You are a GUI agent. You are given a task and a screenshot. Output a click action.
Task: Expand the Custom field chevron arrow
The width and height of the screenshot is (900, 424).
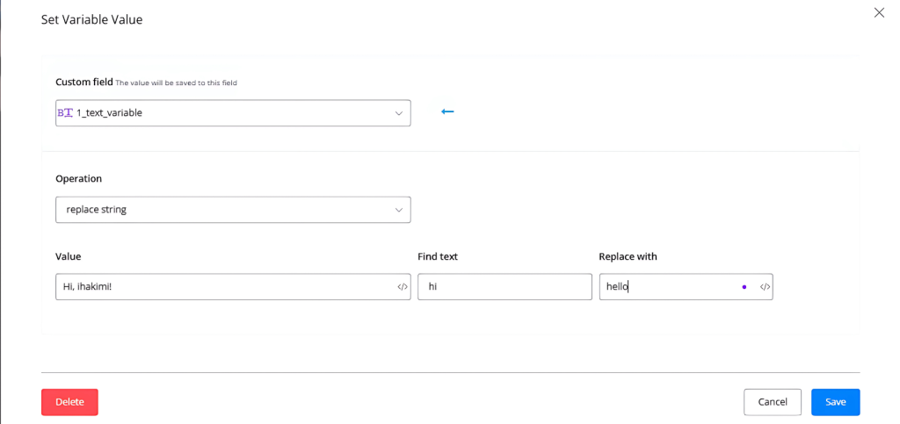tap(398, 112)
